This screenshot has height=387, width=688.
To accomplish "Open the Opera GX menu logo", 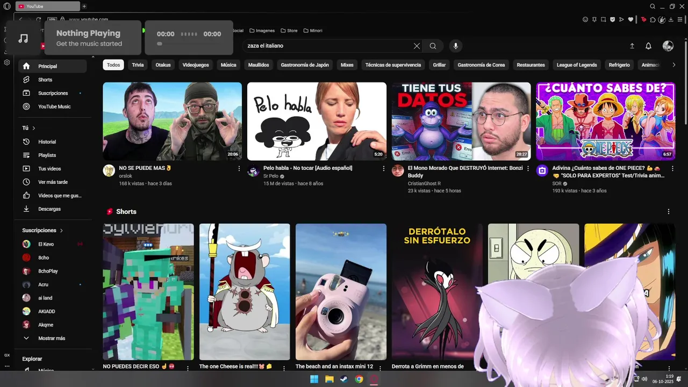I will click(x=7, y=6).
